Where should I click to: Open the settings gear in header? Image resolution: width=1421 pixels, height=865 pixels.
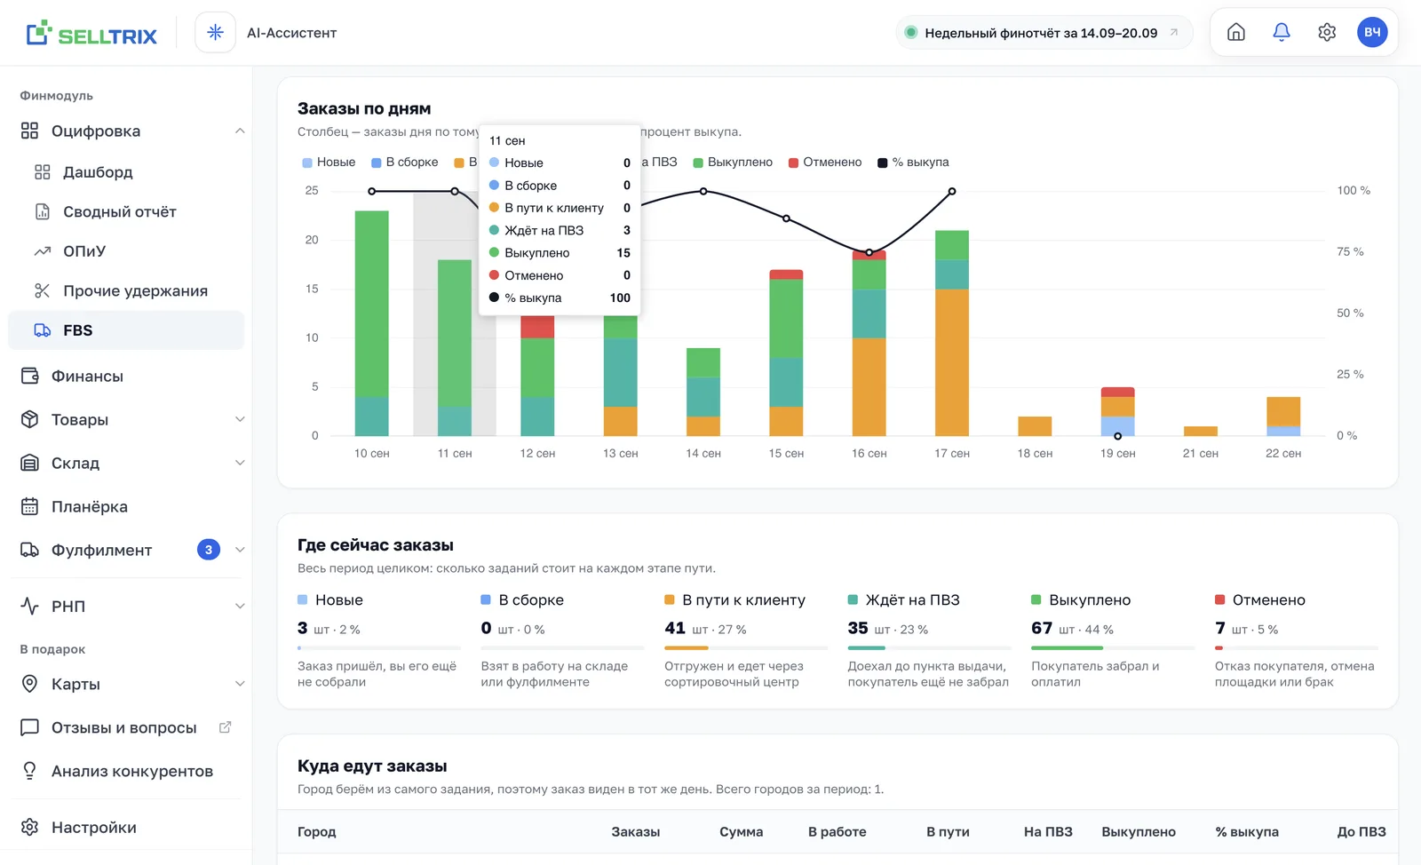coord(1327,33)
